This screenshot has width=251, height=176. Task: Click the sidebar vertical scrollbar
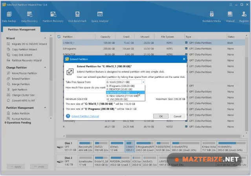click(51, 59)
